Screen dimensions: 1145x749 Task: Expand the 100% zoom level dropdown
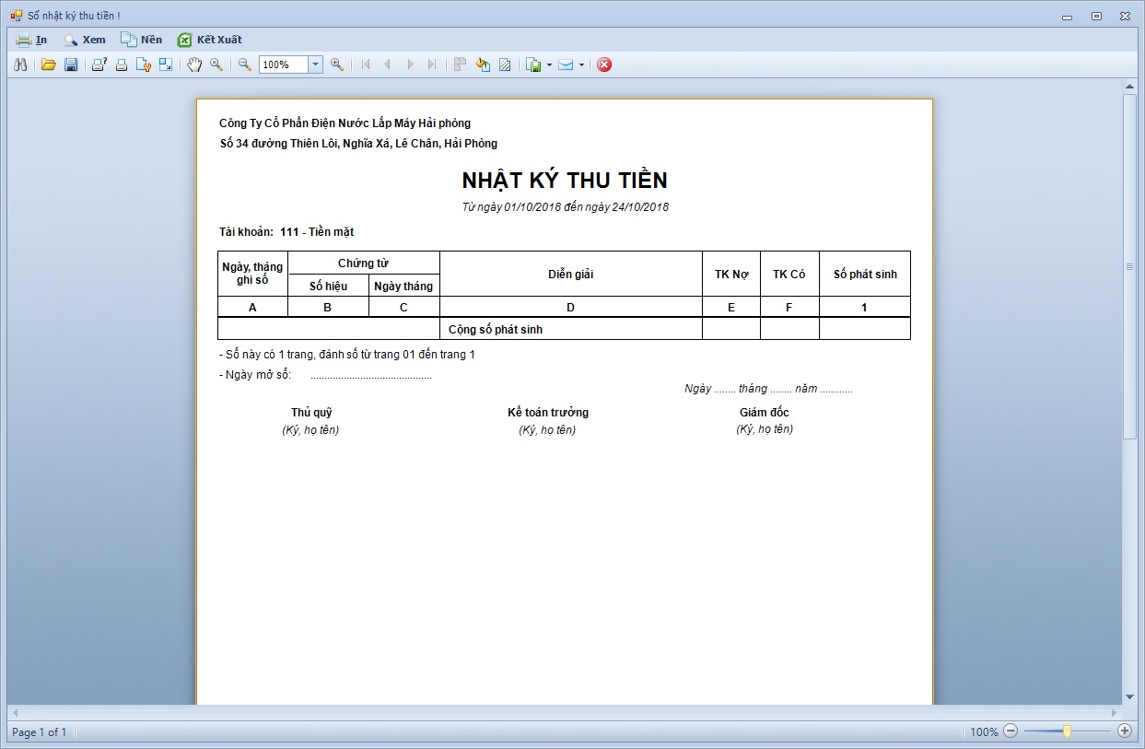click(x=315, y=64)
